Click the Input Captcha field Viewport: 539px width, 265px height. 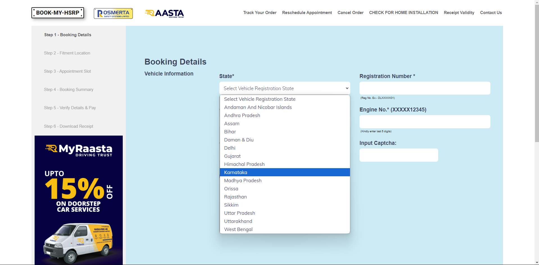click(x=399, y=155)
